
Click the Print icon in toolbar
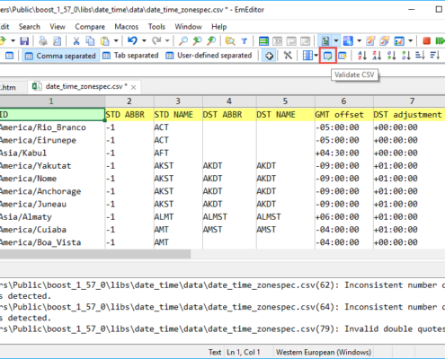(43, 40)
